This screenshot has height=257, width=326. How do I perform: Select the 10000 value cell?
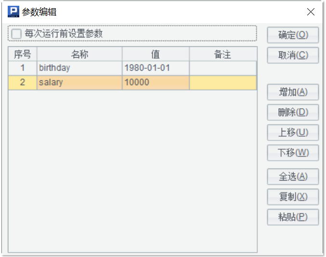coord(156,82)
